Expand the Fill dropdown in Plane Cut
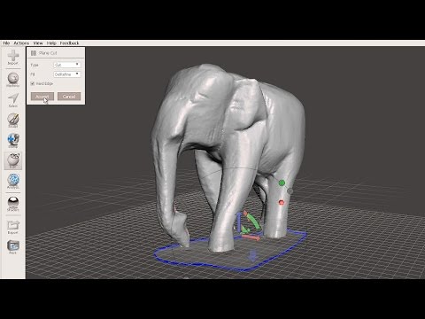Image resolution: width=425 pixels, height=319 pixels. click(x=67, y=74)
